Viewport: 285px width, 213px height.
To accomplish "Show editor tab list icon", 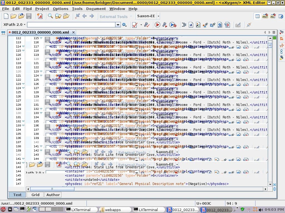I will (274, 32).
